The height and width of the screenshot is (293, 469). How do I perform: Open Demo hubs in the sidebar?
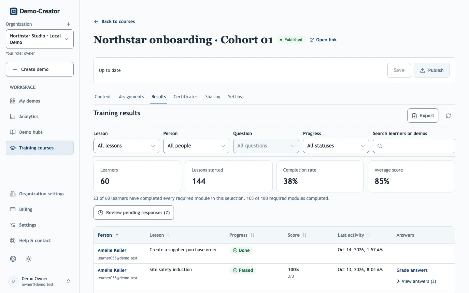click(x=40, y=132)
